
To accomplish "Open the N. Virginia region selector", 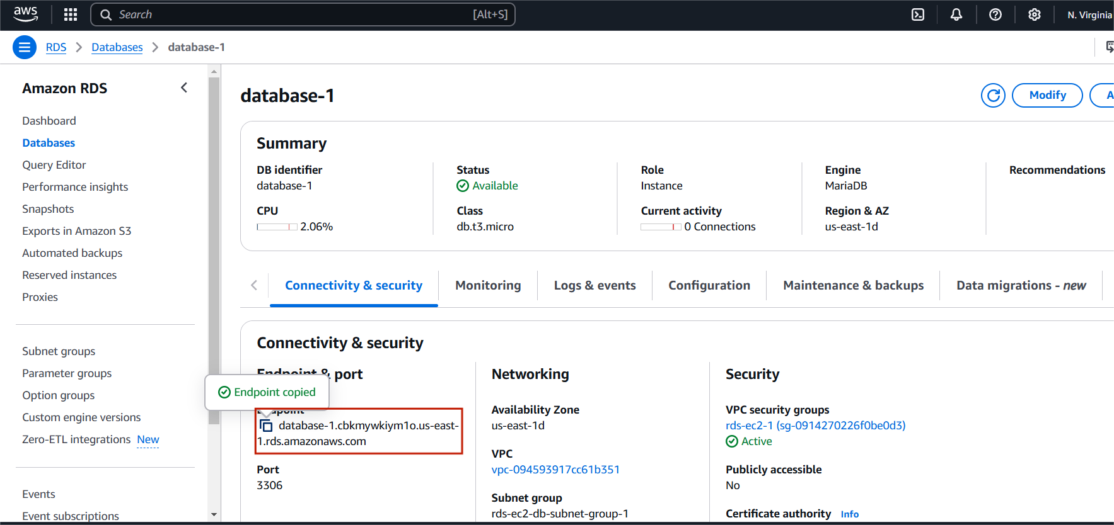I will pos(1089,14).
